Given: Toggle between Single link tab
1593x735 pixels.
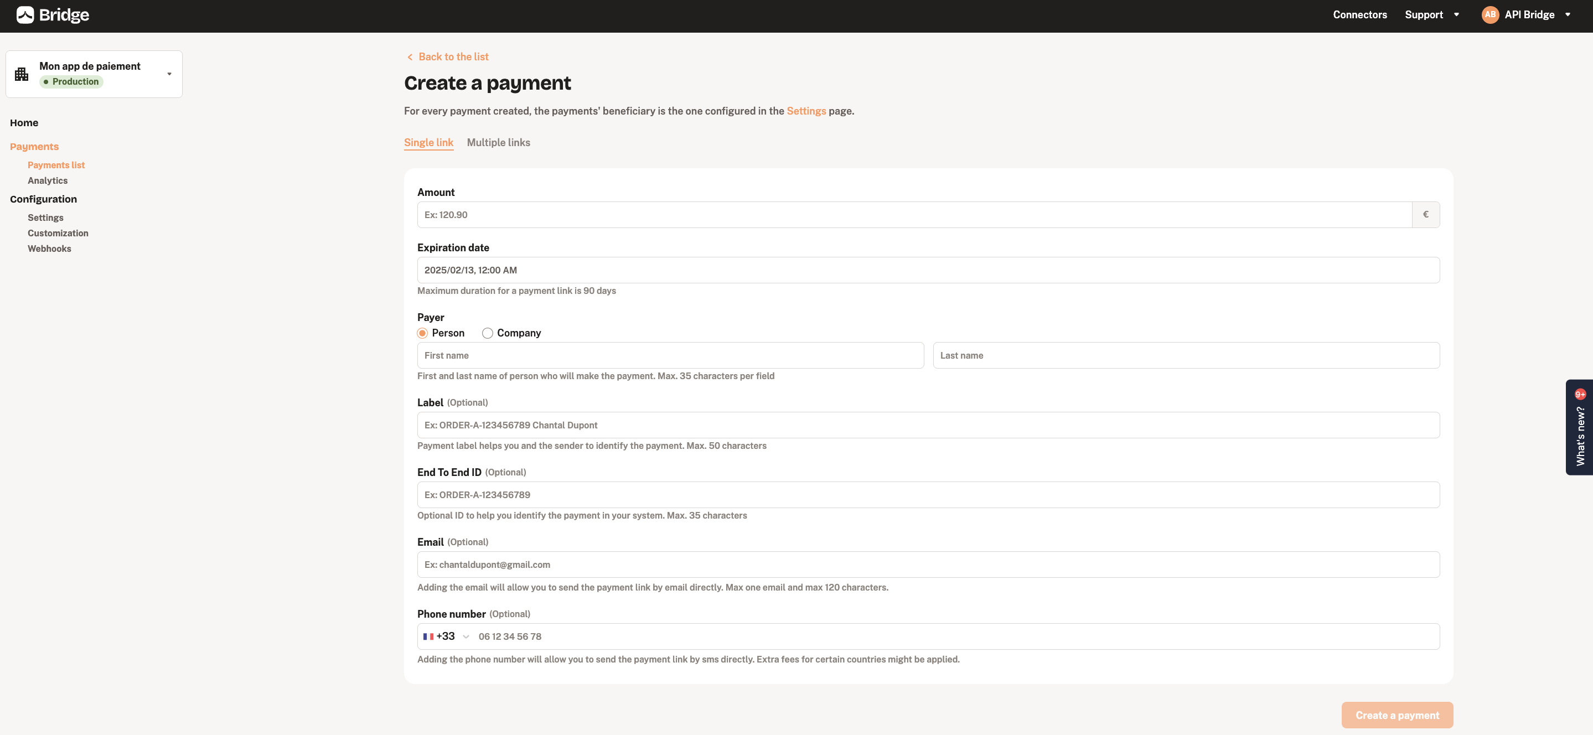Looking at the screenshot, I should pos(428,142).
